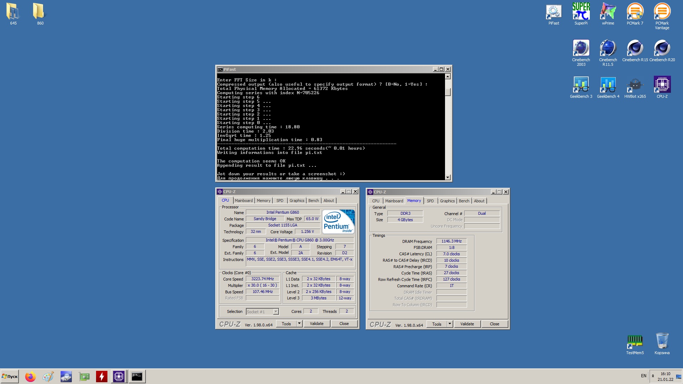This screenshot has height=384, width=683.
Task: Click the Intel Pentium G860 name field
Action: 282,213
